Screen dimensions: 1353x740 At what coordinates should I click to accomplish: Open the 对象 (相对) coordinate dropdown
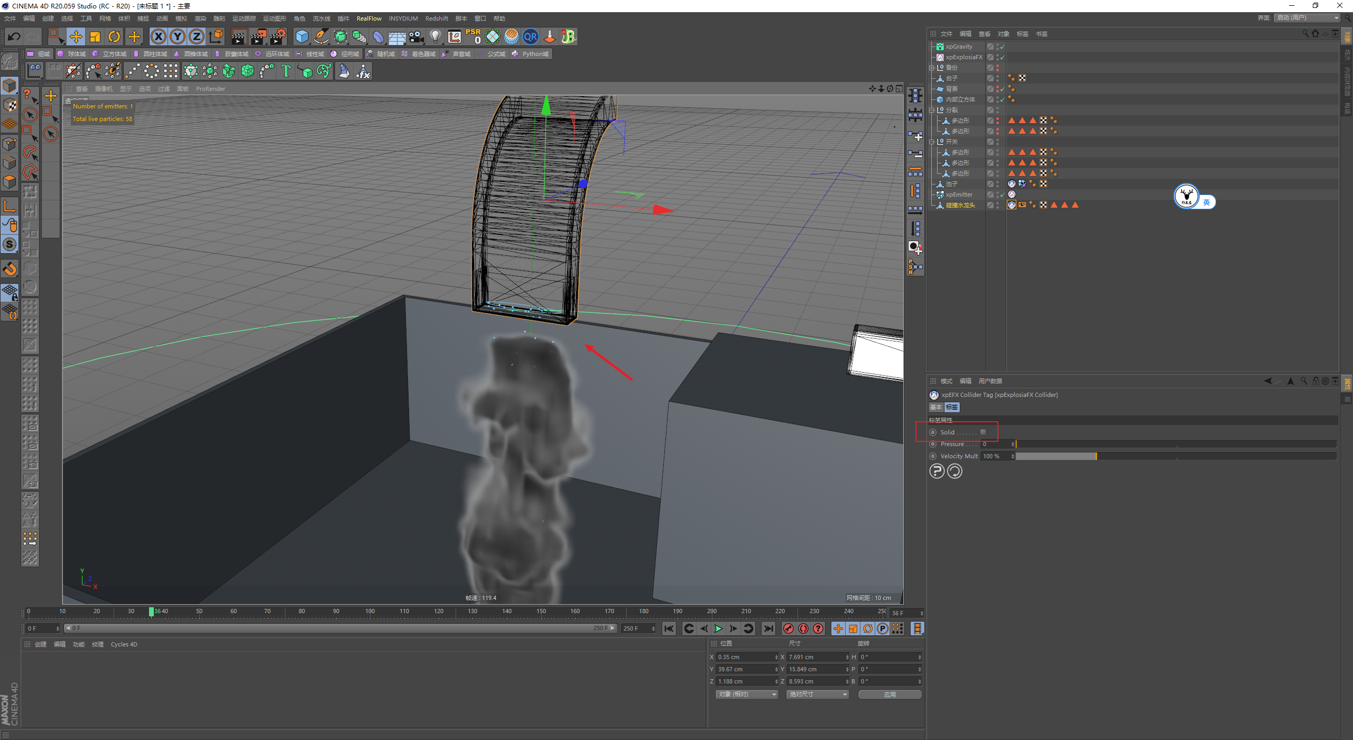point(747,694)
